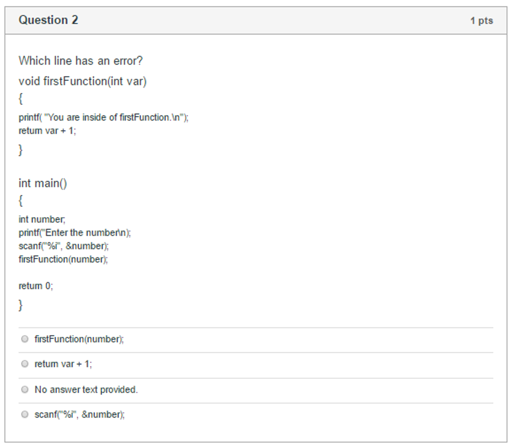This screenshot has height=447, width=511.
Task: Click the printf Enter the number code line
Action: click(75, 233)
